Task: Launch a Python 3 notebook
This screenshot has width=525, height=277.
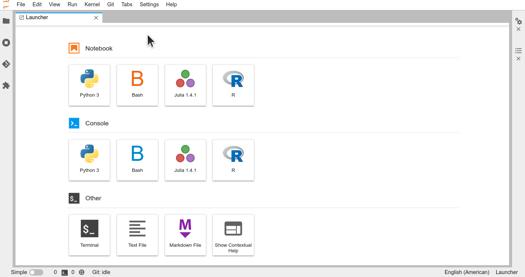Action: click(89, 85)
